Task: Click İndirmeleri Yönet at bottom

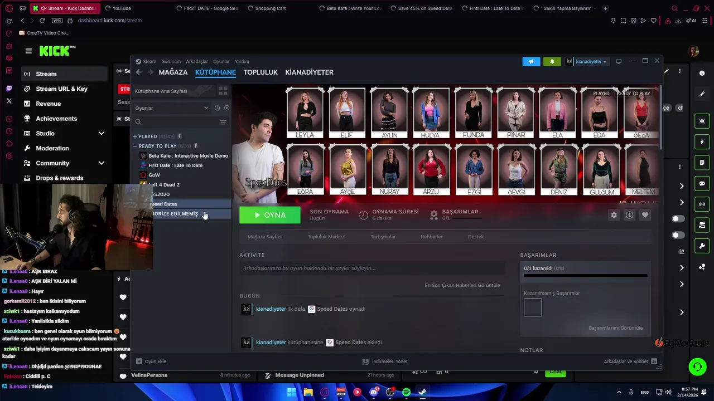Action: click(385, 361)
